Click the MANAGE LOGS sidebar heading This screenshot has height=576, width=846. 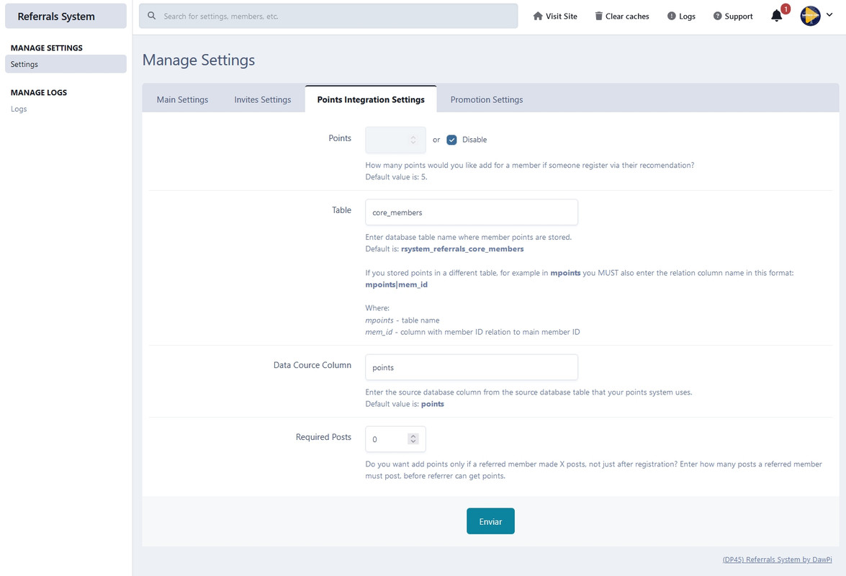(x=39, y=92)
